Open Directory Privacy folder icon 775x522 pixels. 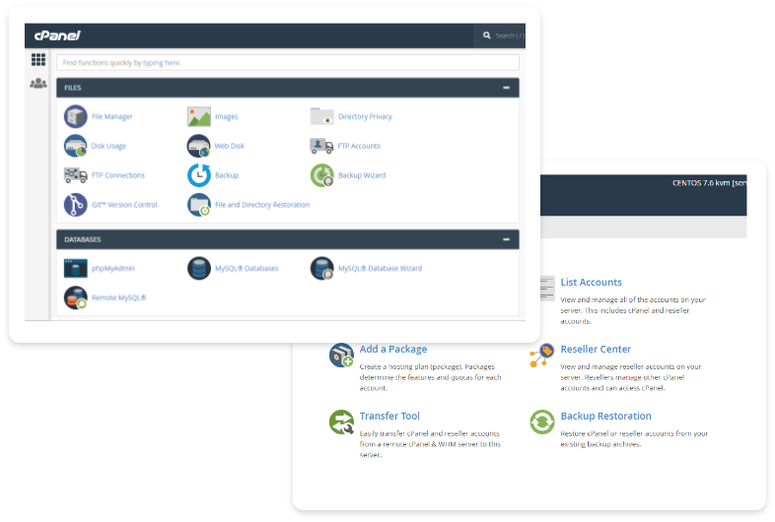click(x=321, y=116)
